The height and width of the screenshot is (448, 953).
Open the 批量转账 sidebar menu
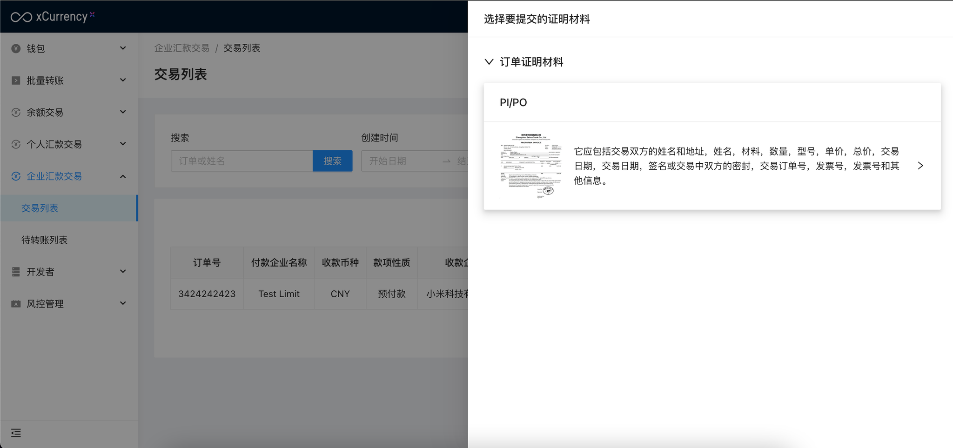pos(69,80)
